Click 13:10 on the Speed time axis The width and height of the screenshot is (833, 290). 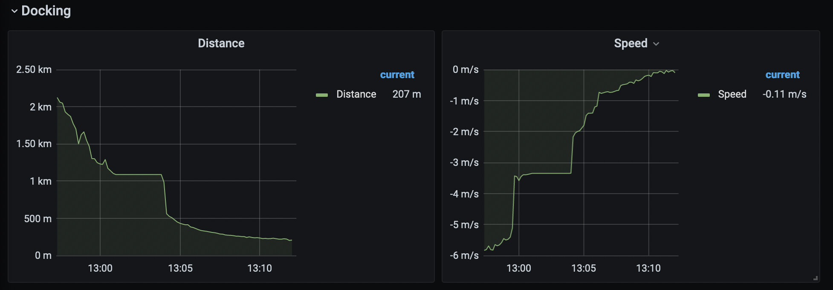tap(648, 268)
